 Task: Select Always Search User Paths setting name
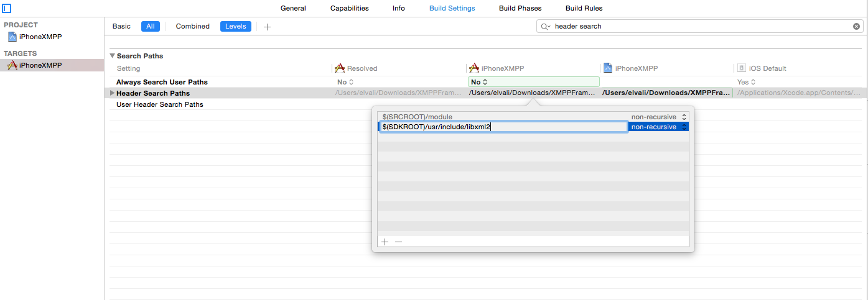coord(162,82)
